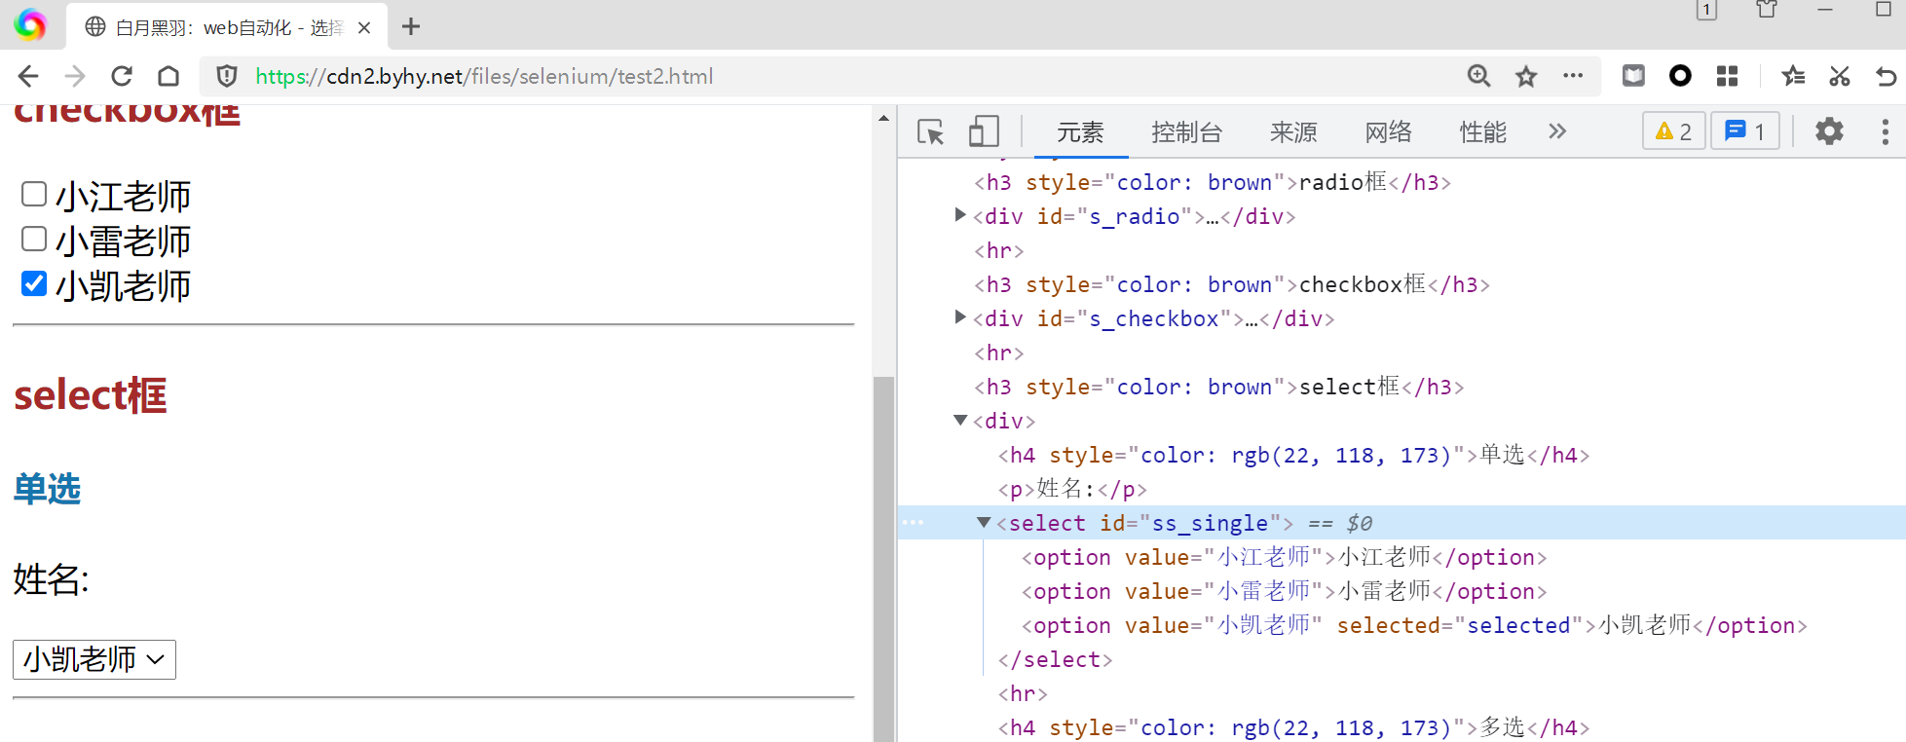The image size is (1906, 742).
Task: Select the hr line below /select tag
Action: coord(1023,693)
